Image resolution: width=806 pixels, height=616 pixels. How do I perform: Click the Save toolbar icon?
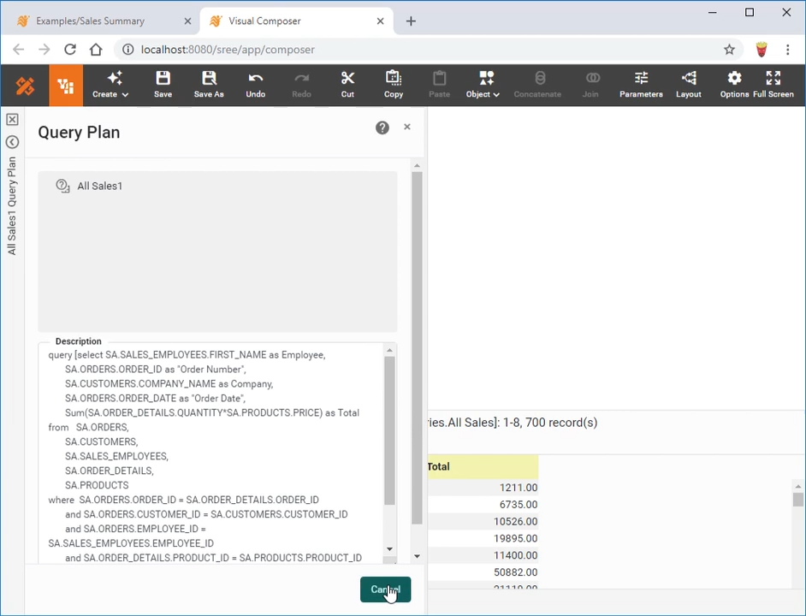point(163,85)
